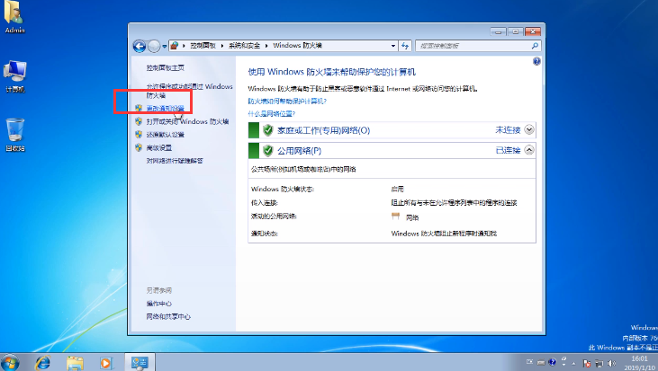658x371 pixels.
Task: Open 打开或关闭 Windows 防火墙 link
Action: coord(187,121)
